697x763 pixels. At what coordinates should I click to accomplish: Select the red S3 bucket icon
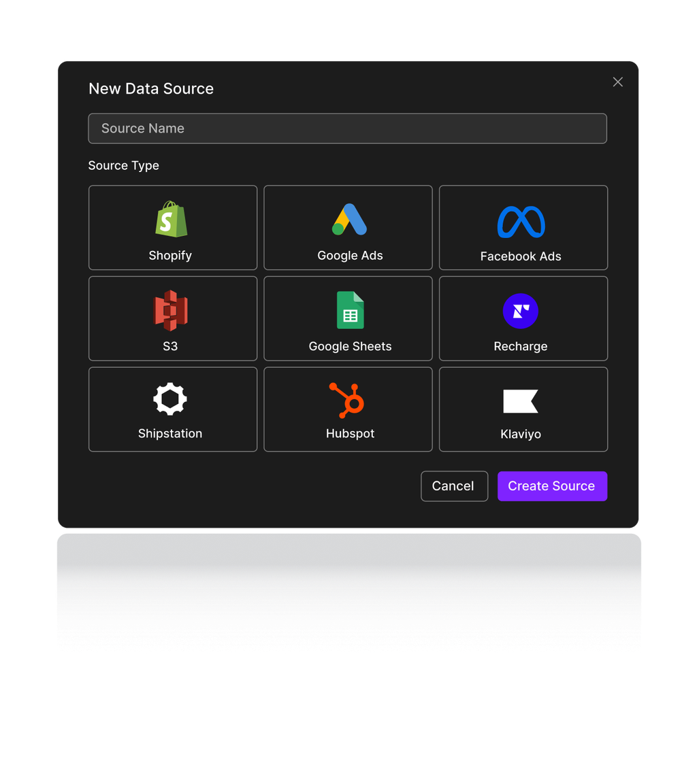[x=170, y=310]
